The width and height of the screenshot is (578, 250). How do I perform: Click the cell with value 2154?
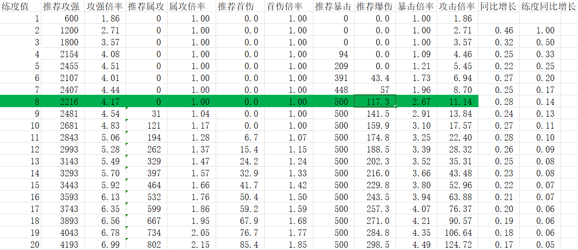(63, 54)
